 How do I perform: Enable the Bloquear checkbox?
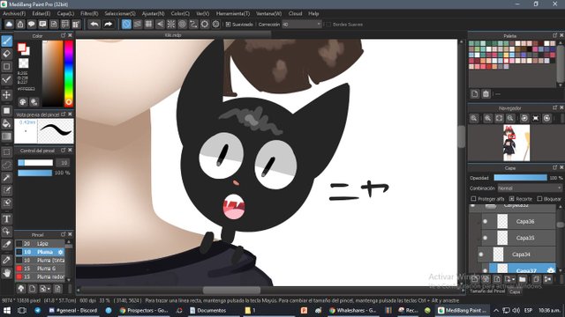coord(539,199)
